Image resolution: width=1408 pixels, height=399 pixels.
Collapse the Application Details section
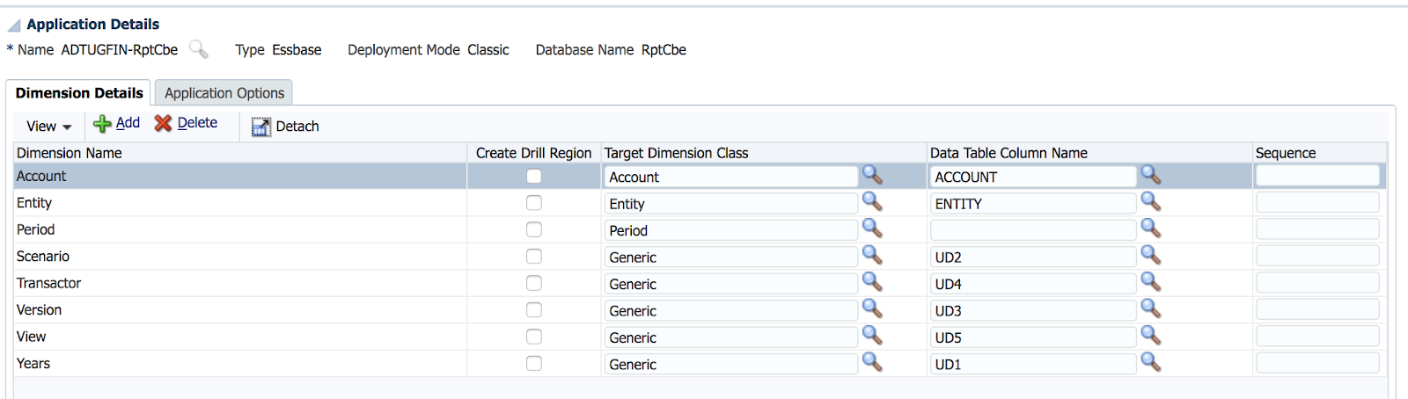(x=14, y=25)
